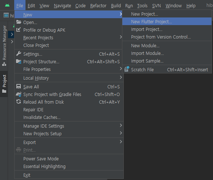Open the Refactor menu
This screenshot has height=180, width=213.
[x=98, y=6]
